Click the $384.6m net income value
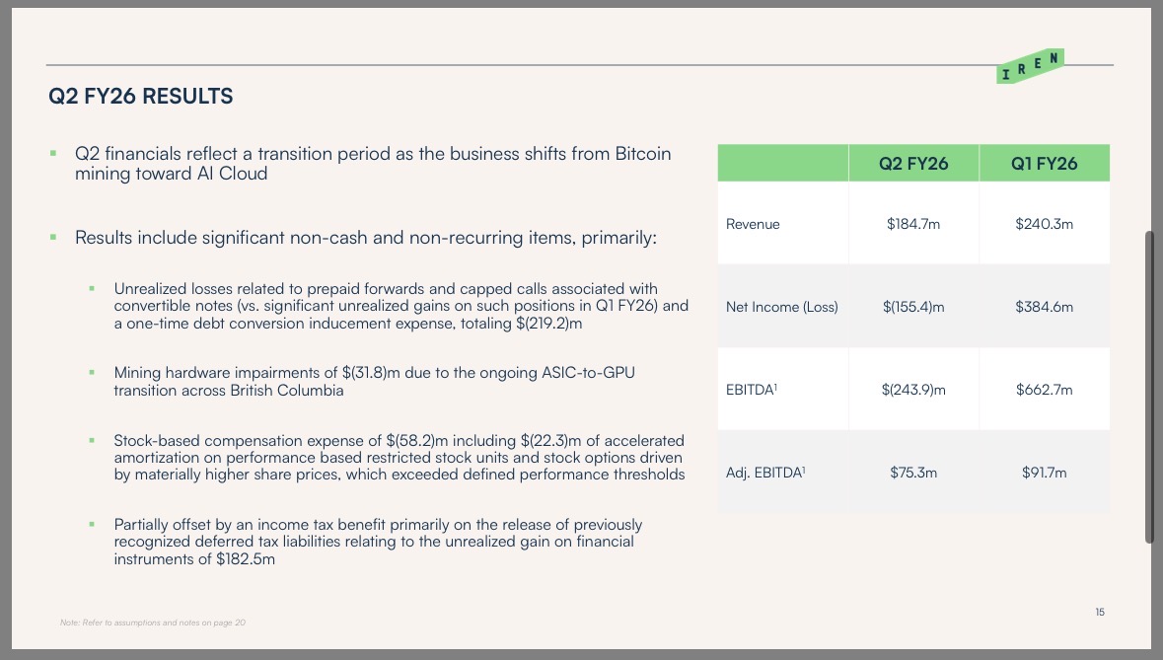 pyautogui.click(x=1044, y=307)
